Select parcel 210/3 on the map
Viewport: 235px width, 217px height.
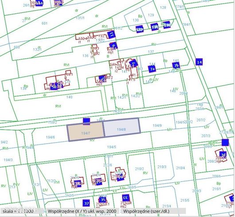coord(162,167)
